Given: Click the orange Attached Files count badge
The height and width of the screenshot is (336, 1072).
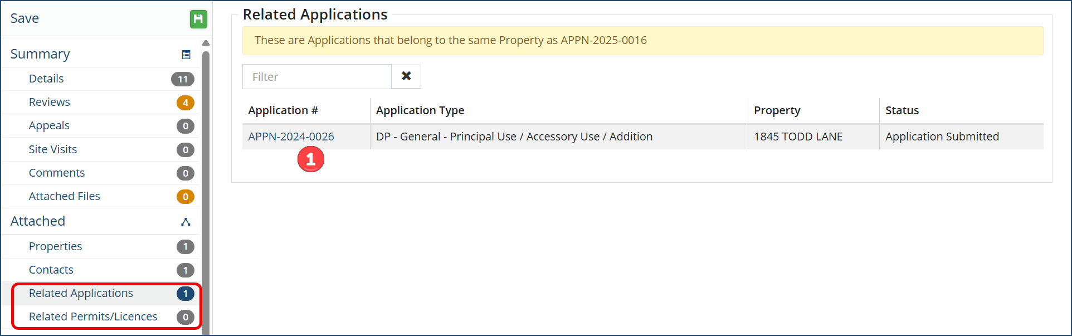Looking at the screenshot, I should pyautogui.click(x=186, y=197).
